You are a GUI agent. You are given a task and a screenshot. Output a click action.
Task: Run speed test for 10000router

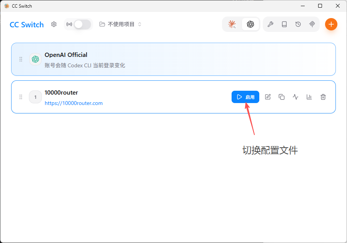[x=295, y=97]
